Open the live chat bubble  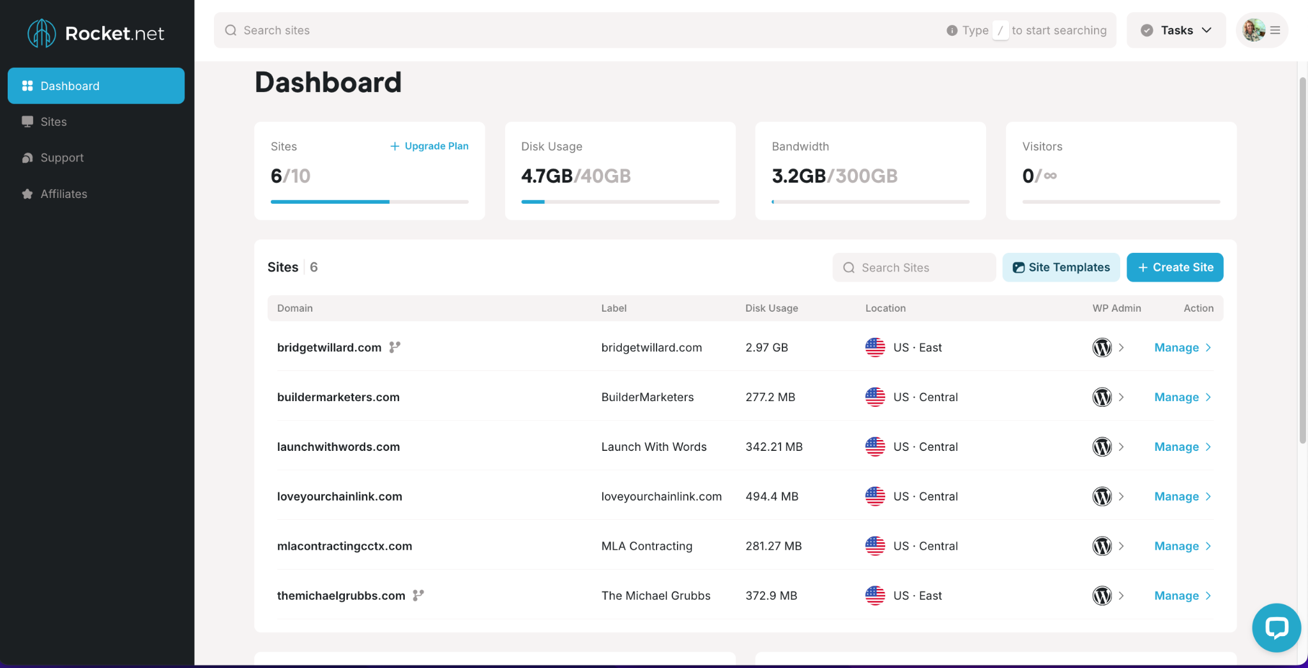point(1276,628)
